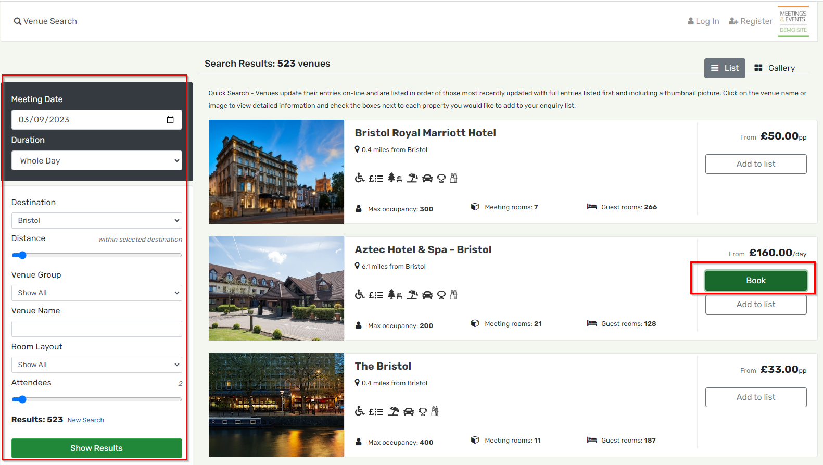This screenshot has height=465, width=823.
Task: Click price list icon for Aztec Hotel & Spa
Action: coord(376,295)
